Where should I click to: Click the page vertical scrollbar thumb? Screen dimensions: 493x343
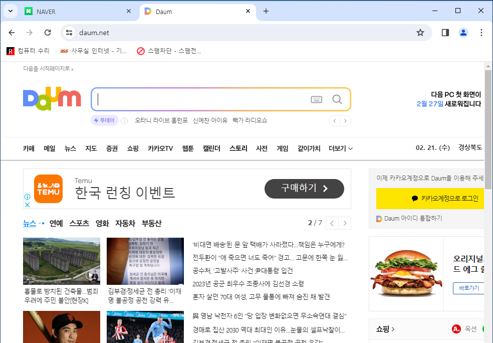[x=488, y=129]
